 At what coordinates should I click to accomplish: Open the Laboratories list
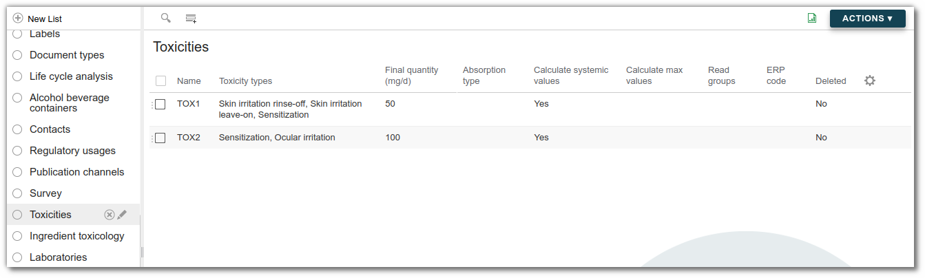click(x=58, y=257)
